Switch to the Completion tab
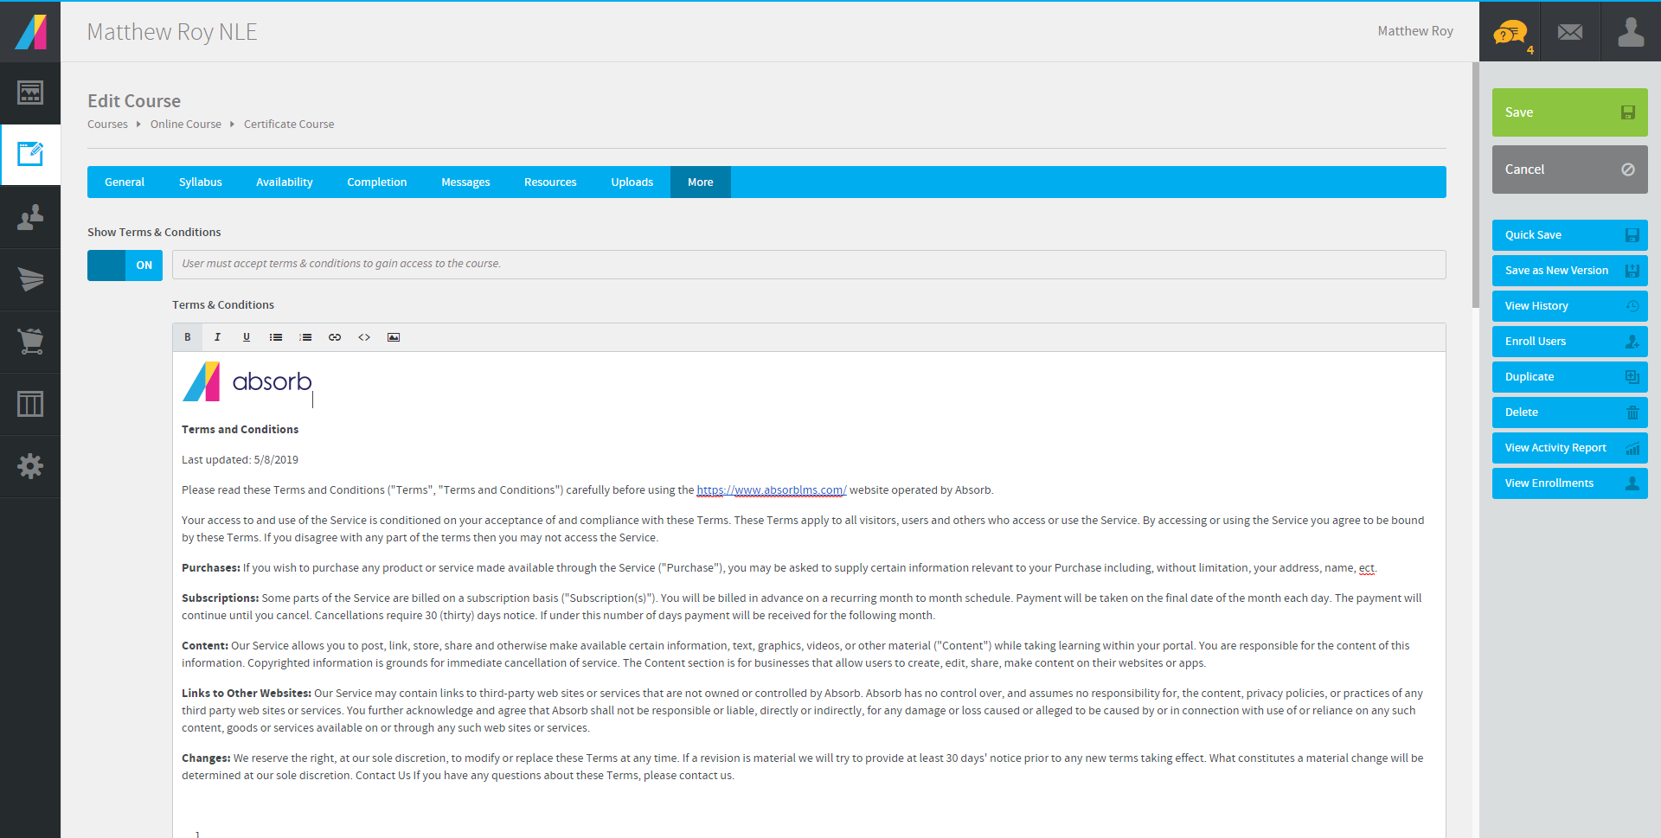The image size is (1661, 838). point(376,182)
